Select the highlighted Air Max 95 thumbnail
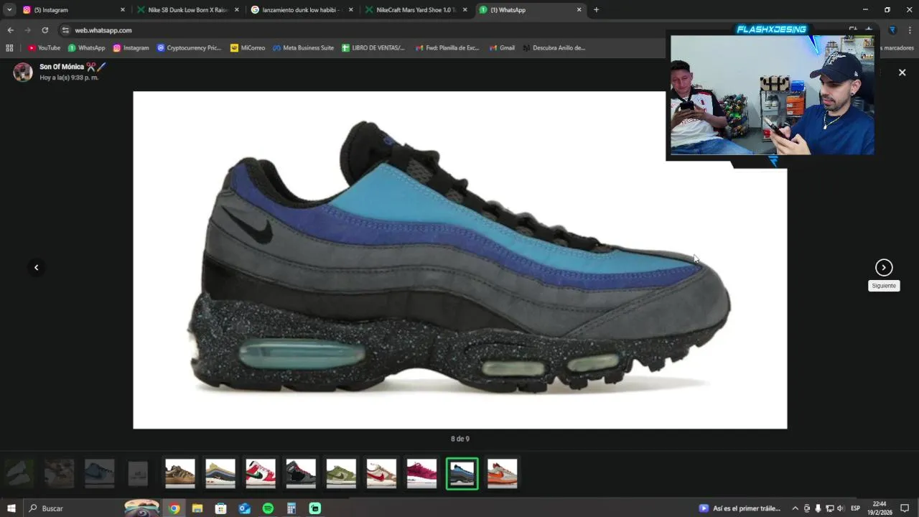 click(462, 474)
